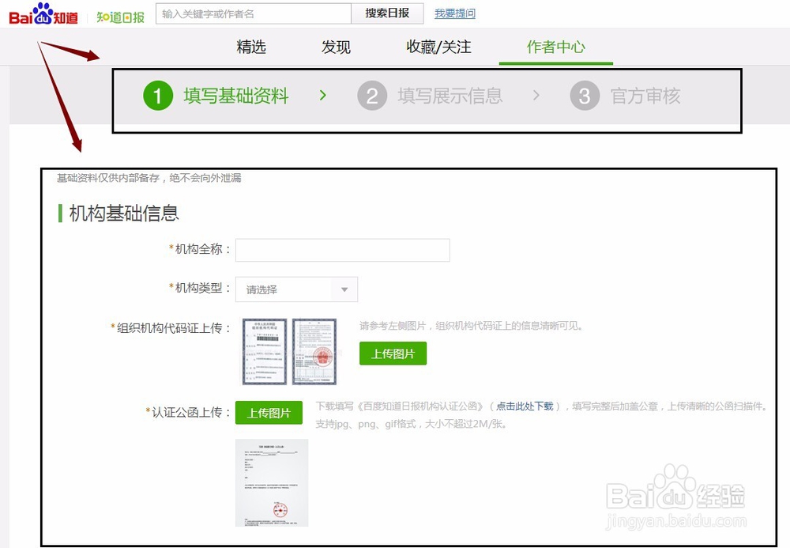This screenshot has height=548, width=790.
Task: Expand the 请选择 dropdown arrow
Action: point(344,289)
